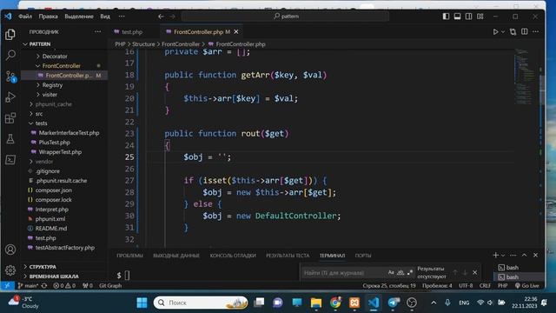Screen dimensions: 556x313
Task: Open the new terminal profile dropdown
Action: (x=503, y=256)
